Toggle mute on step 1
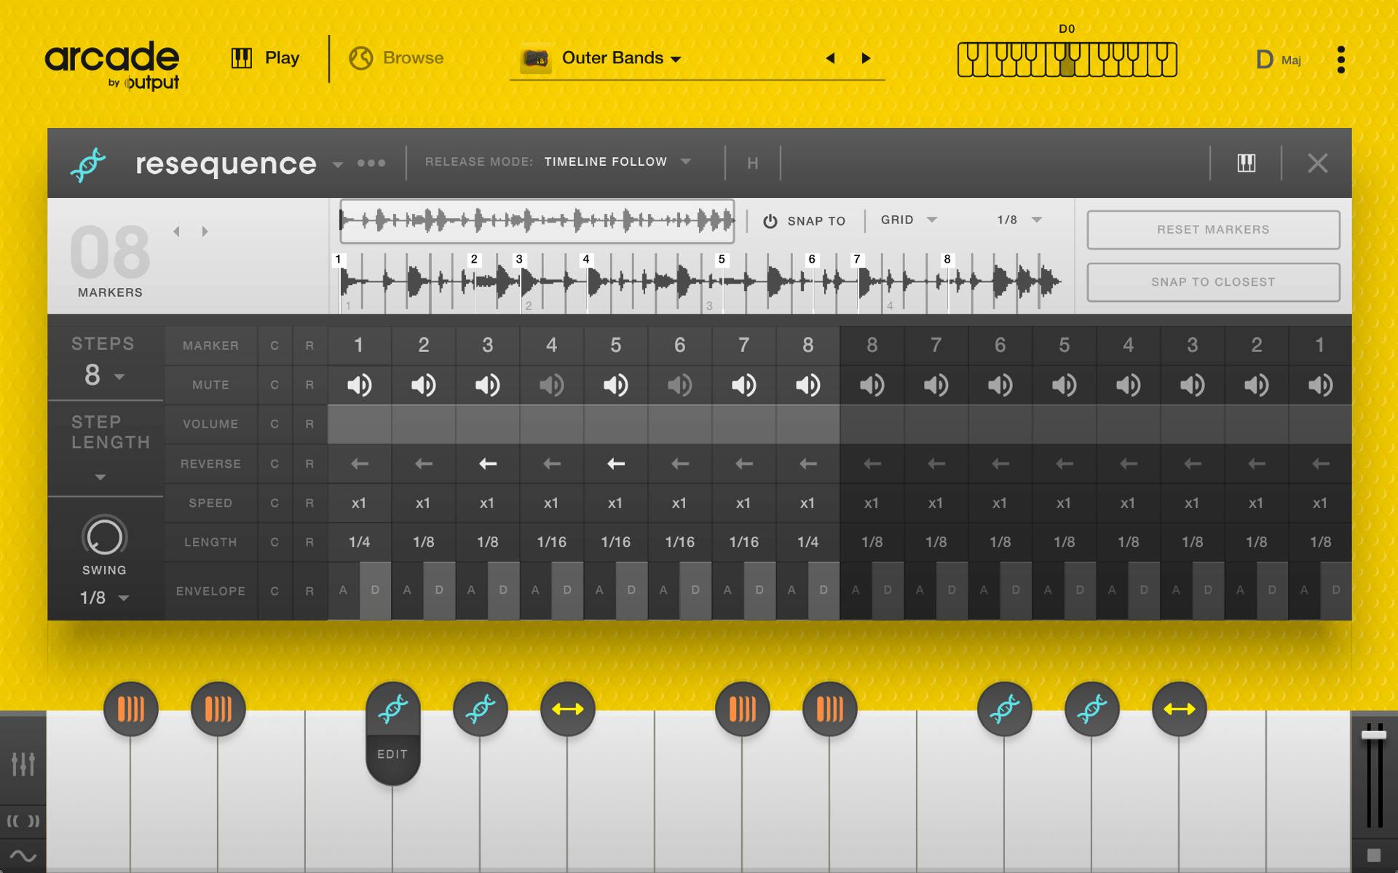Viewport: 1398px width, 873px height. (x=360, y=385)
